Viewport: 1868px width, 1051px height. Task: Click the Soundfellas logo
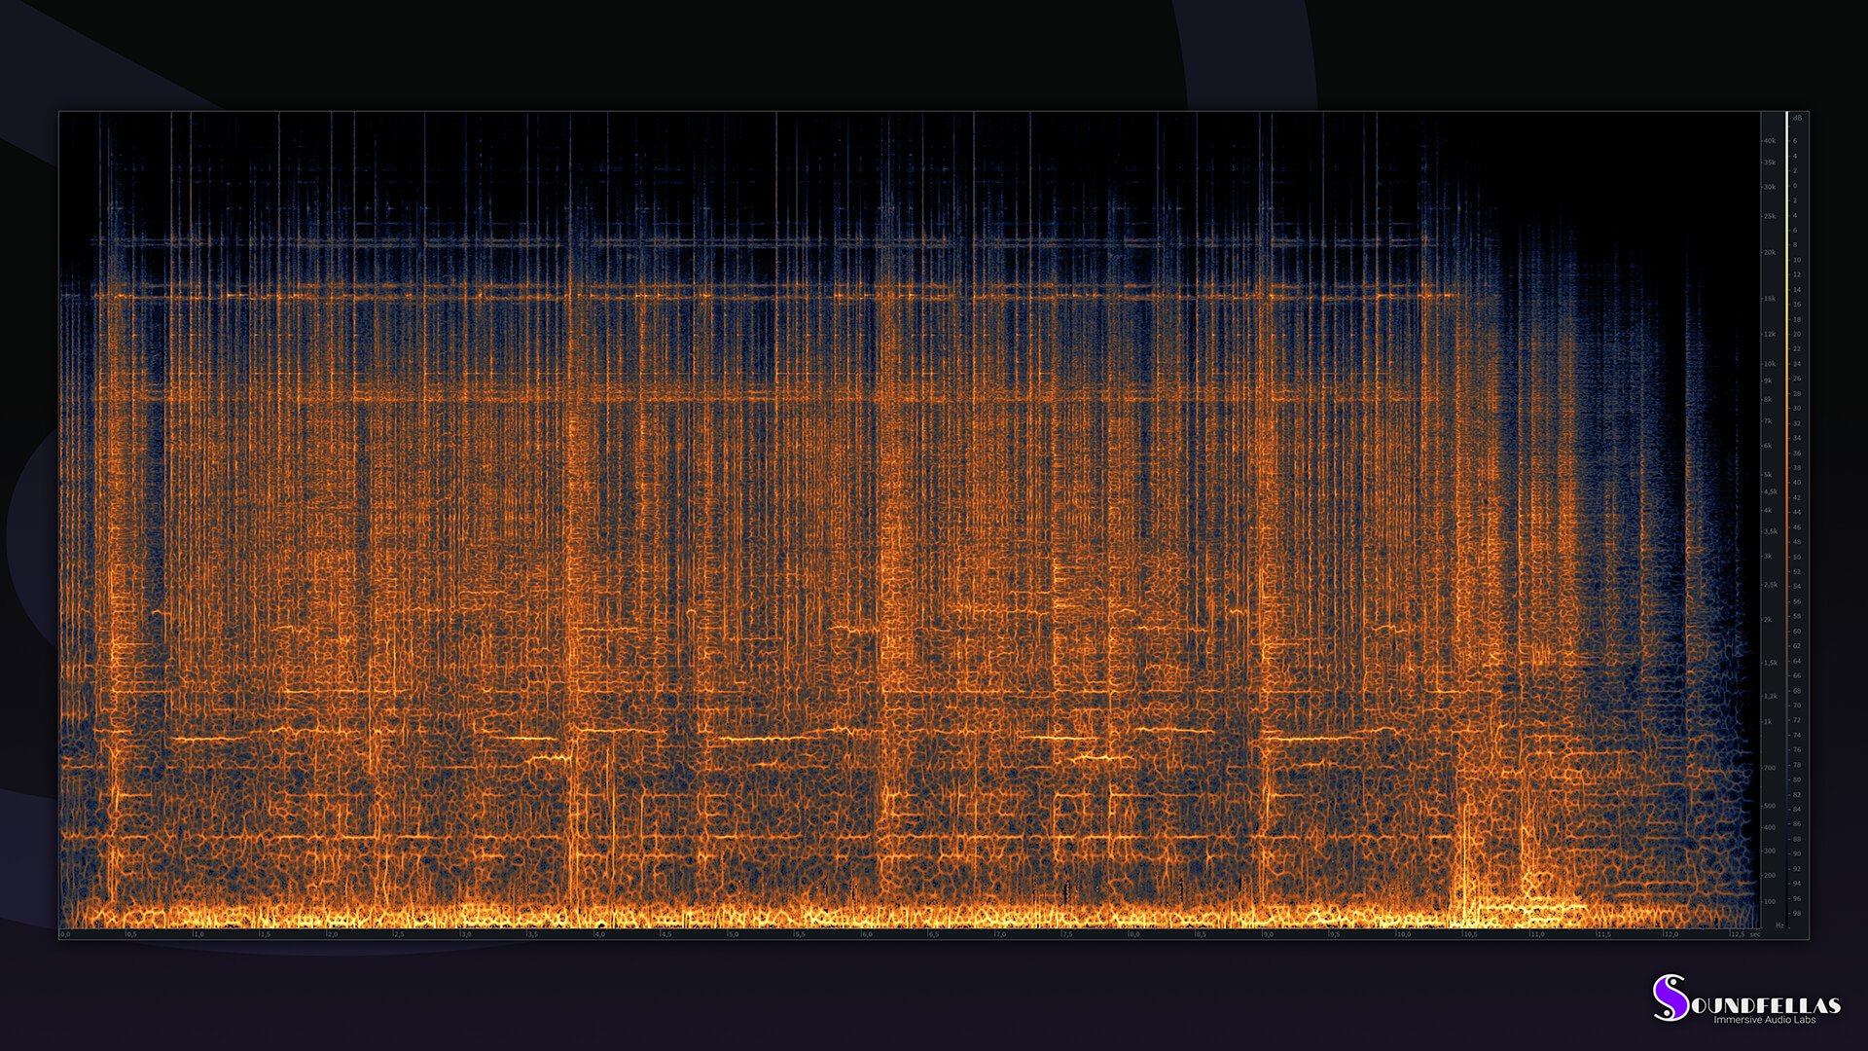point(1670,998)
